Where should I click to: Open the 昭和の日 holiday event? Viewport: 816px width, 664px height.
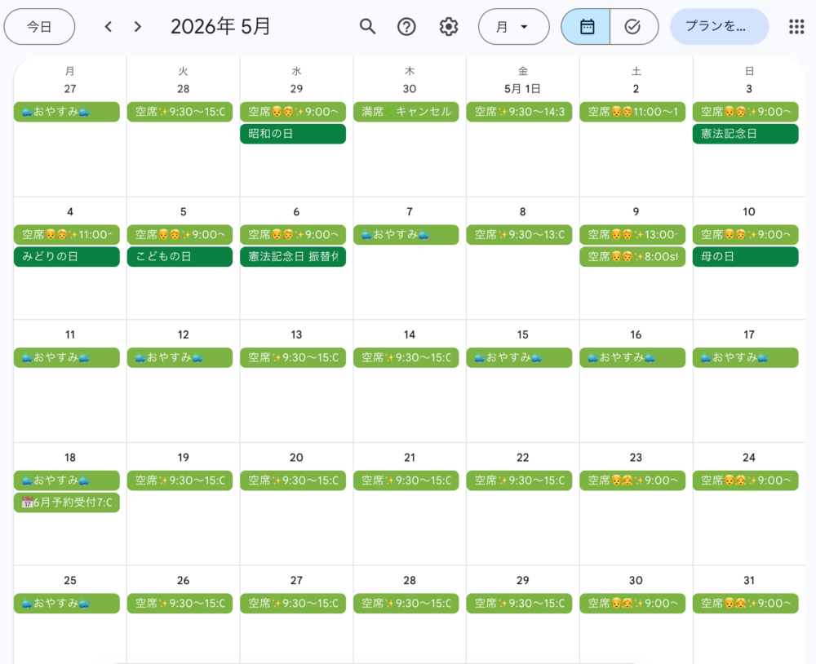point(293,134)
